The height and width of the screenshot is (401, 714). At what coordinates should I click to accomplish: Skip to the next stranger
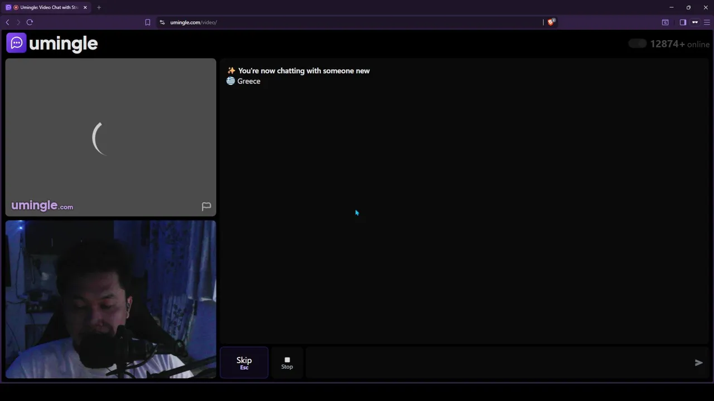point(244,363)
